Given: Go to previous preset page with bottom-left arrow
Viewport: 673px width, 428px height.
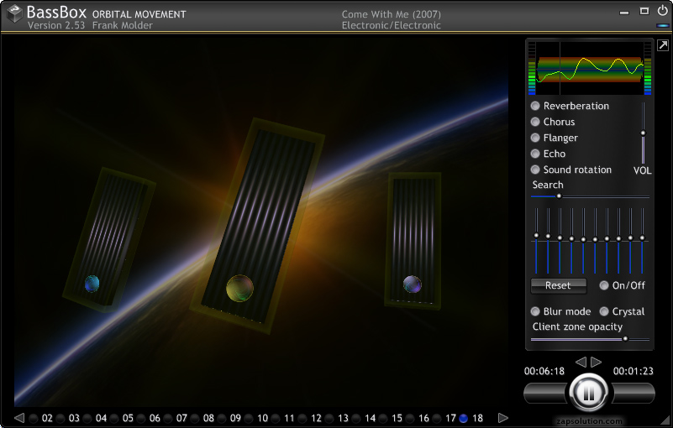Looking at the screenshot, I should pos(19,418).
